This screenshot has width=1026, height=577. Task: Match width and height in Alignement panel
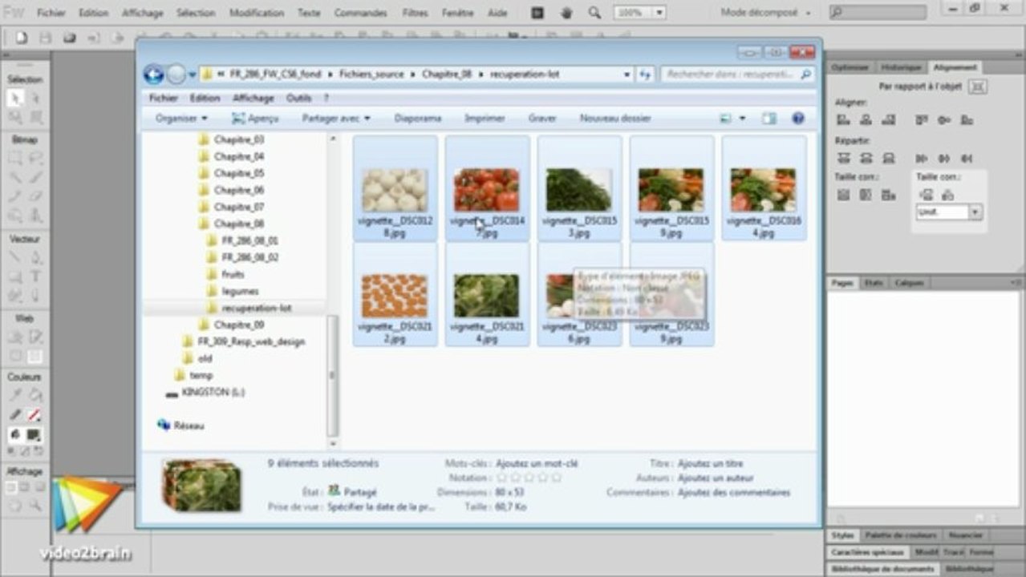(888, 195)
